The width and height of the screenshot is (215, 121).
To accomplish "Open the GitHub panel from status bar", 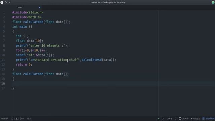I will pyautogui.click(x=184, y=119).
